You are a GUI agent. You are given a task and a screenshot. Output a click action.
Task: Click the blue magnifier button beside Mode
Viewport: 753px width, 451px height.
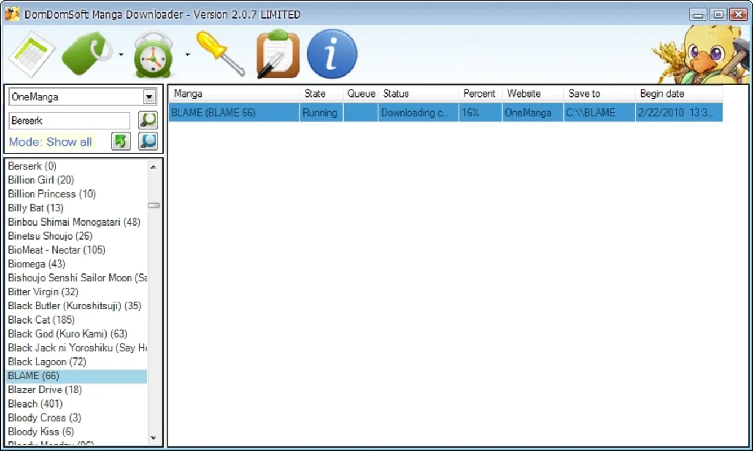pyautogui.click(x=148, y=141)
